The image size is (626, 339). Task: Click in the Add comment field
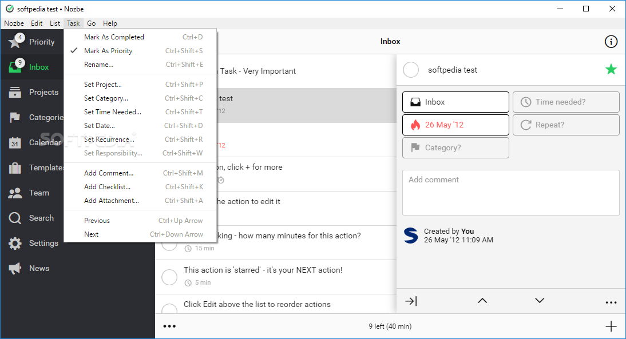(x=510, y=193)
